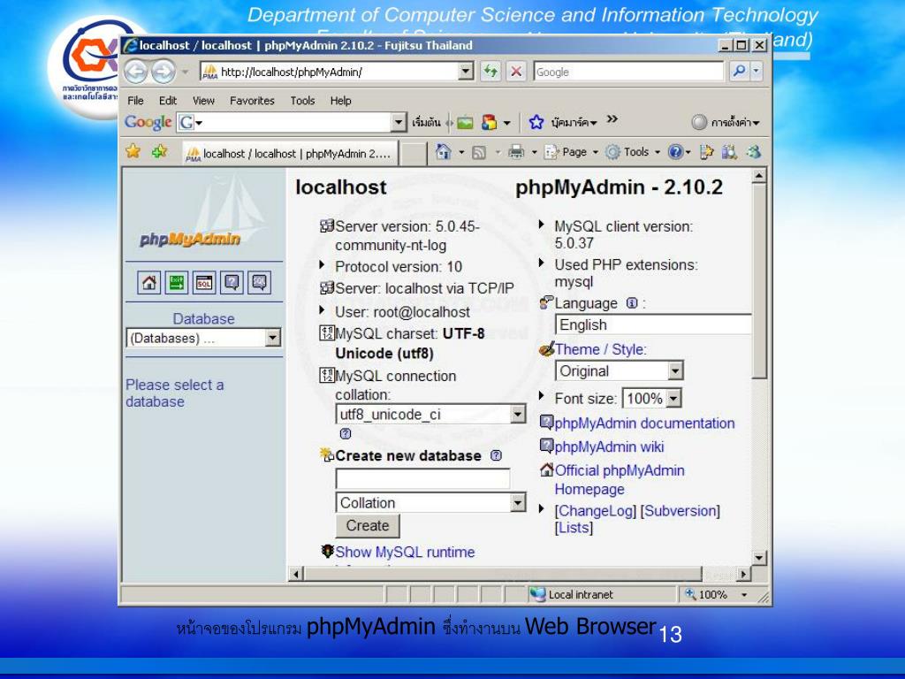Image resolution: width=905 pixels, height=679 pixels.
Task: Click the help icon beside Create new database
Action: (x=496, y=455)
